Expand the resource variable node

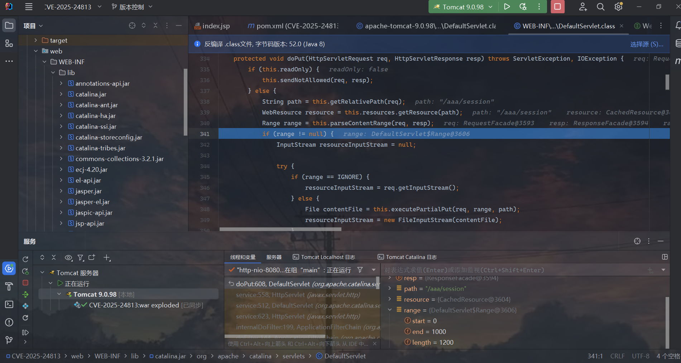(x=390, y=299)
